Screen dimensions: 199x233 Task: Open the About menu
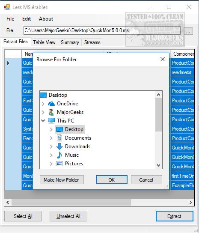point(46,19)
